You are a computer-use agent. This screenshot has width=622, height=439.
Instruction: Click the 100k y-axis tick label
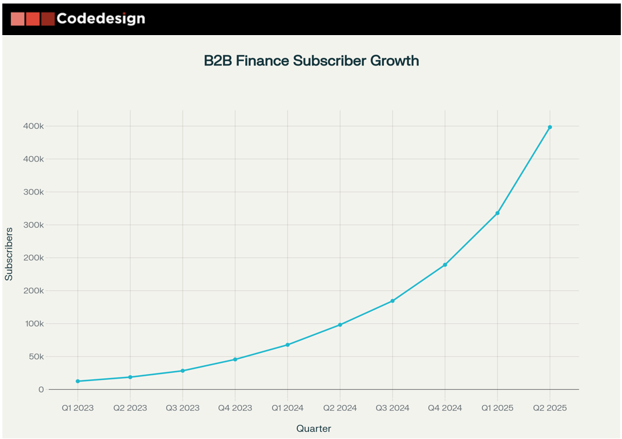pyautogui.click(x=32, y=324)
